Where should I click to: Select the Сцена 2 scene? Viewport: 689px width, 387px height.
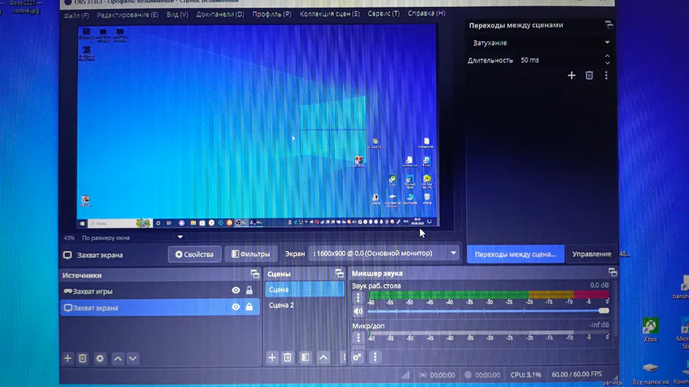[x=304, y=305]
